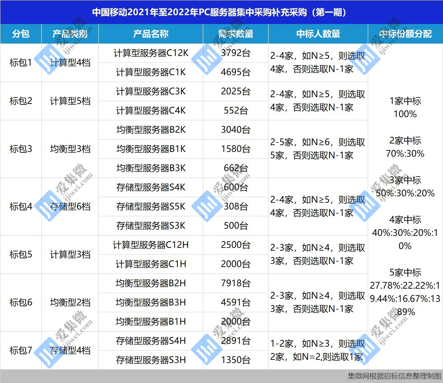Select product 均衡型服务器B1K
The height and width of the screenshot is (383, 443).
click(x=151, y=149)
